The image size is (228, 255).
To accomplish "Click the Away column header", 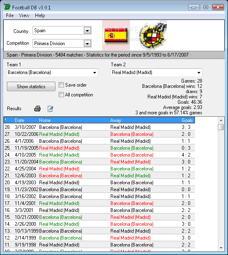I will click(116, 120).
